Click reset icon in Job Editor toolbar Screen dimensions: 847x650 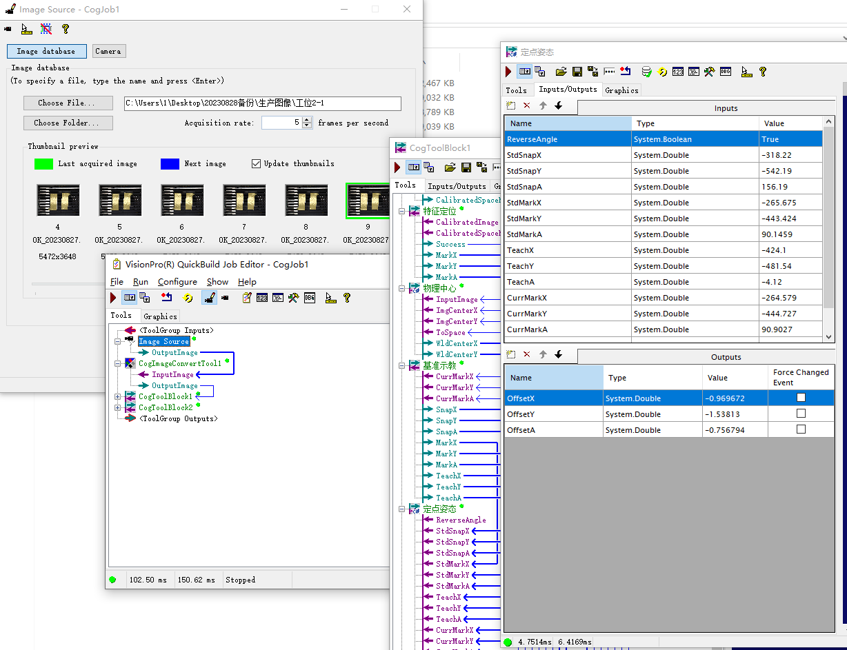166,298
